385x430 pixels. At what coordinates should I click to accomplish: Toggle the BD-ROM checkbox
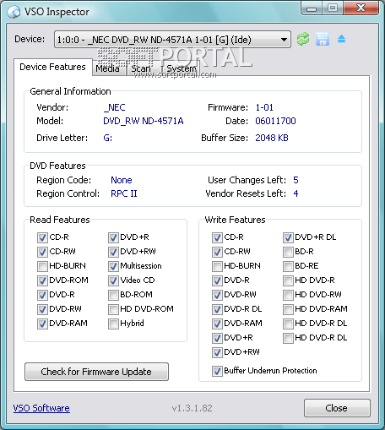113,295
